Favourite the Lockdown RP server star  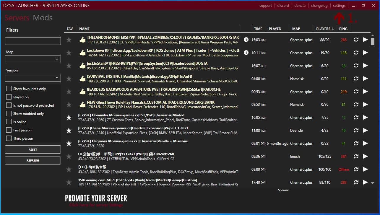click(x=69, y=53)
